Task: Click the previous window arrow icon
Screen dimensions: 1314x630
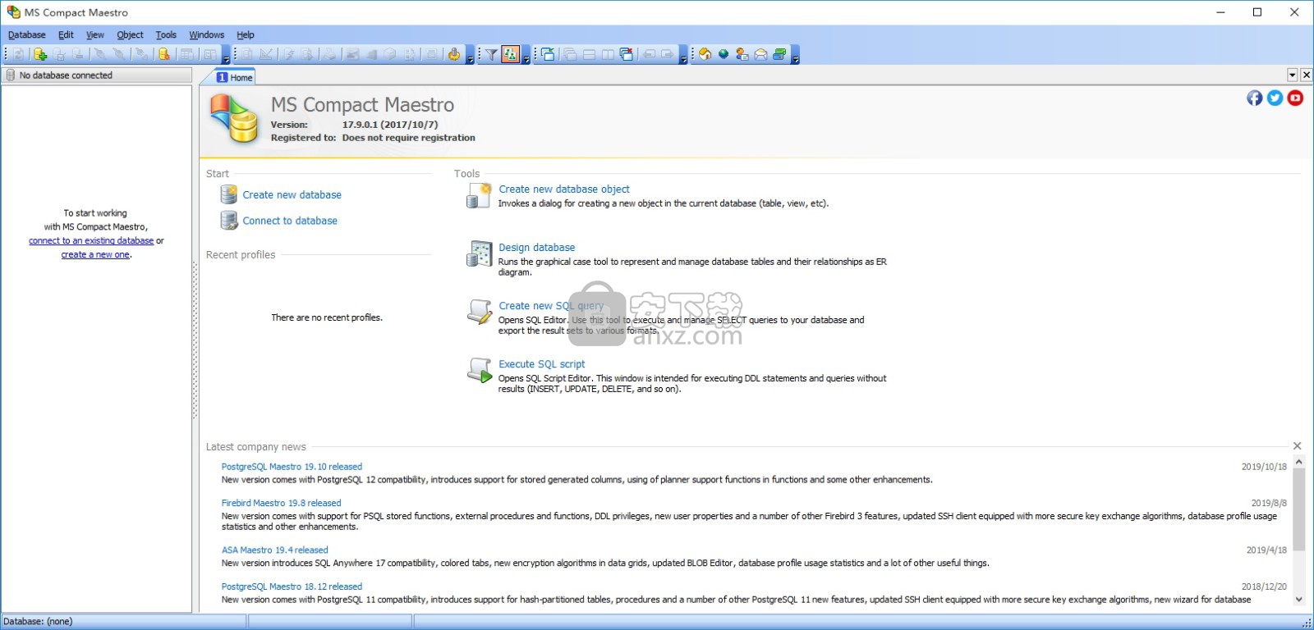Action: point(649,54)
